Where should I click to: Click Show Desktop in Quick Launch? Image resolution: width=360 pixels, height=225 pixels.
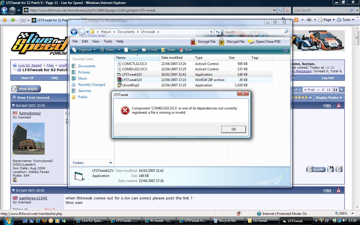click(25, 221)
